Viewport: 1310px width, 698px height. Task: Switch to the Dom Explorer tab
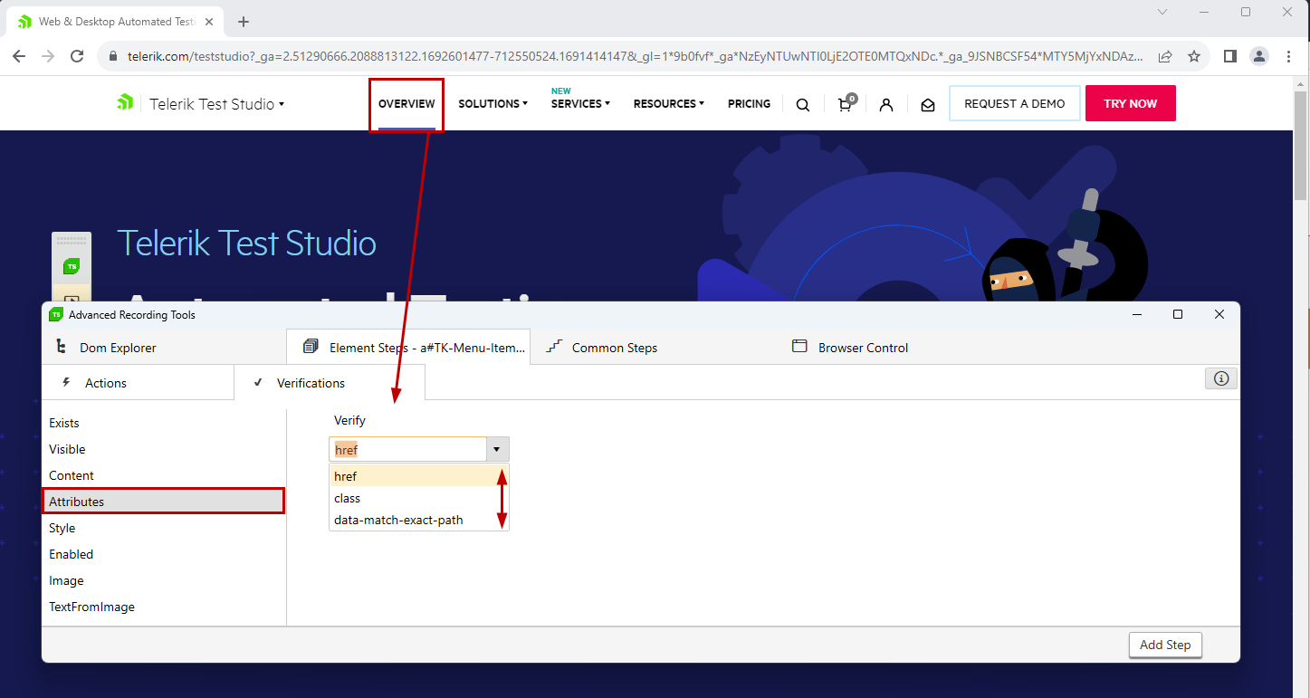coord(163,348)
